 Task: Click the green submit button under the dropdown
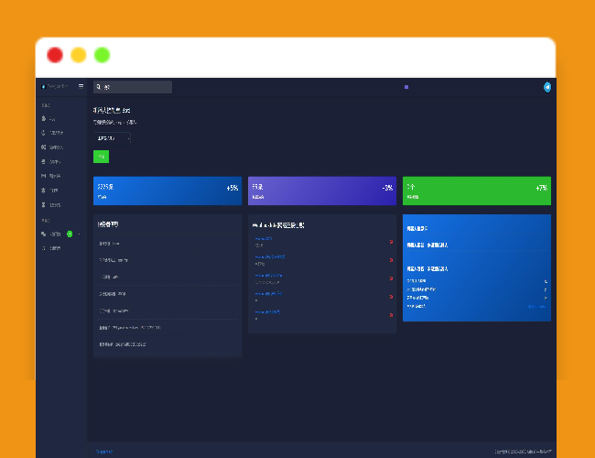click(101, 157)
